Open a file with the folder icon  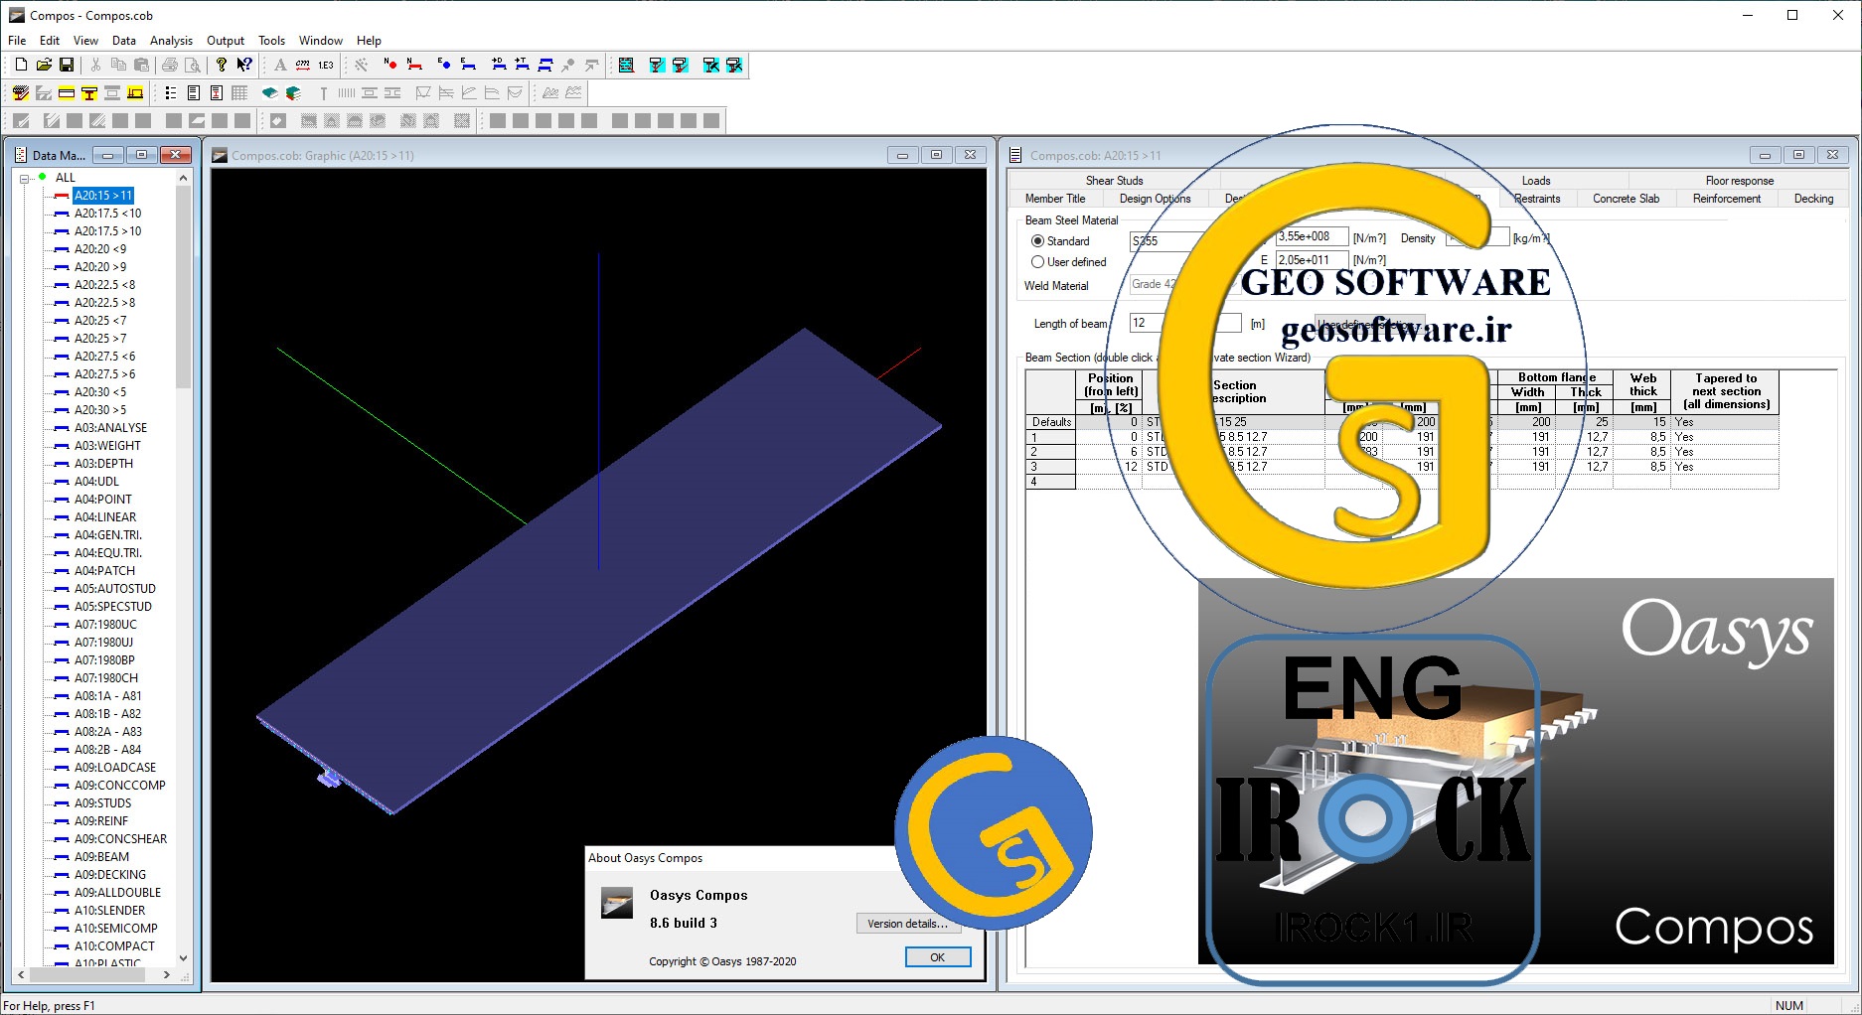tap(44, 65)
